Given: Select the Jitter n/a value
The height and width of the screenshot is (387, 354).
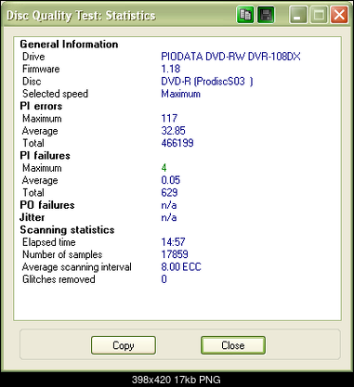Looking at the screenshot, I should click(169, 217).
